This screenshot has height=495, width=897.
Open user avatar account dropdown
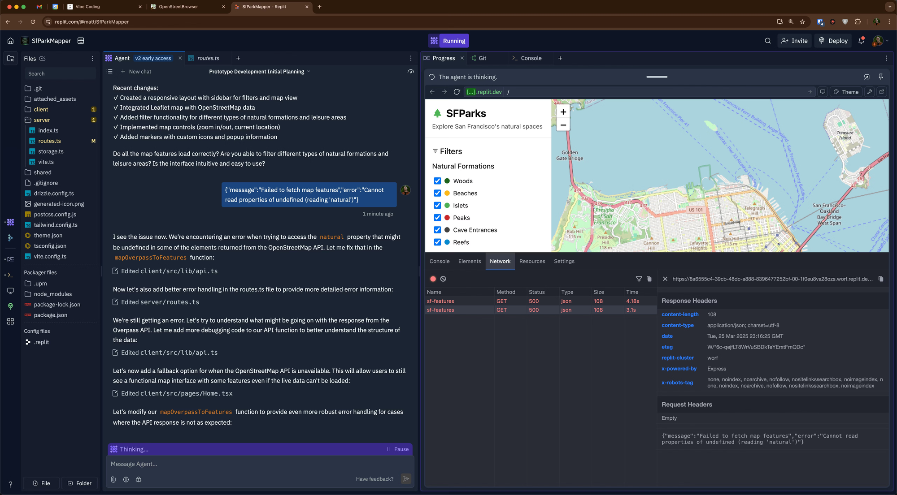click(880, 41)
